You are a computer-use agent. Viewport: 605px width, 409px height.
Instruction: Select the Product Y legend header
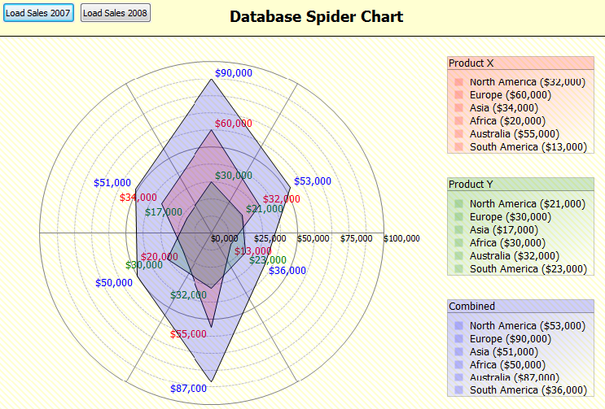[520, 185]
